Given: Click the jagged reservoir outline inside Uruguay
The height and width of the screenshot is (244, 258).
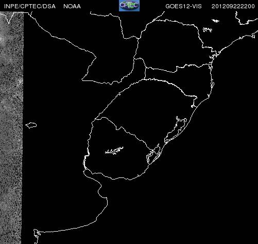Looking at the screenshot, I should (x=114, y=151).
